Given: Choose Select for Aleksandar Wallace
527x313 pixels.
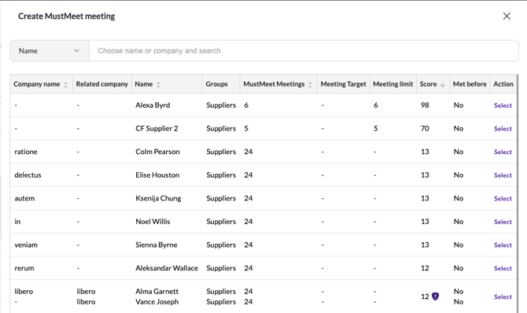Looking at the screenshot, I should point(503,268).
